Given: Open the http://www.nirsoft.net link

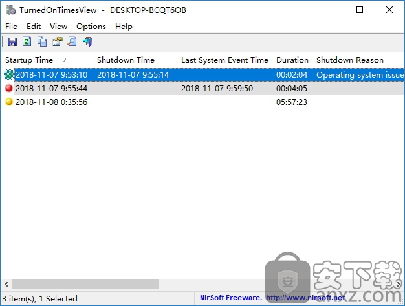Looking at the screenshot, I should point(305,298).
